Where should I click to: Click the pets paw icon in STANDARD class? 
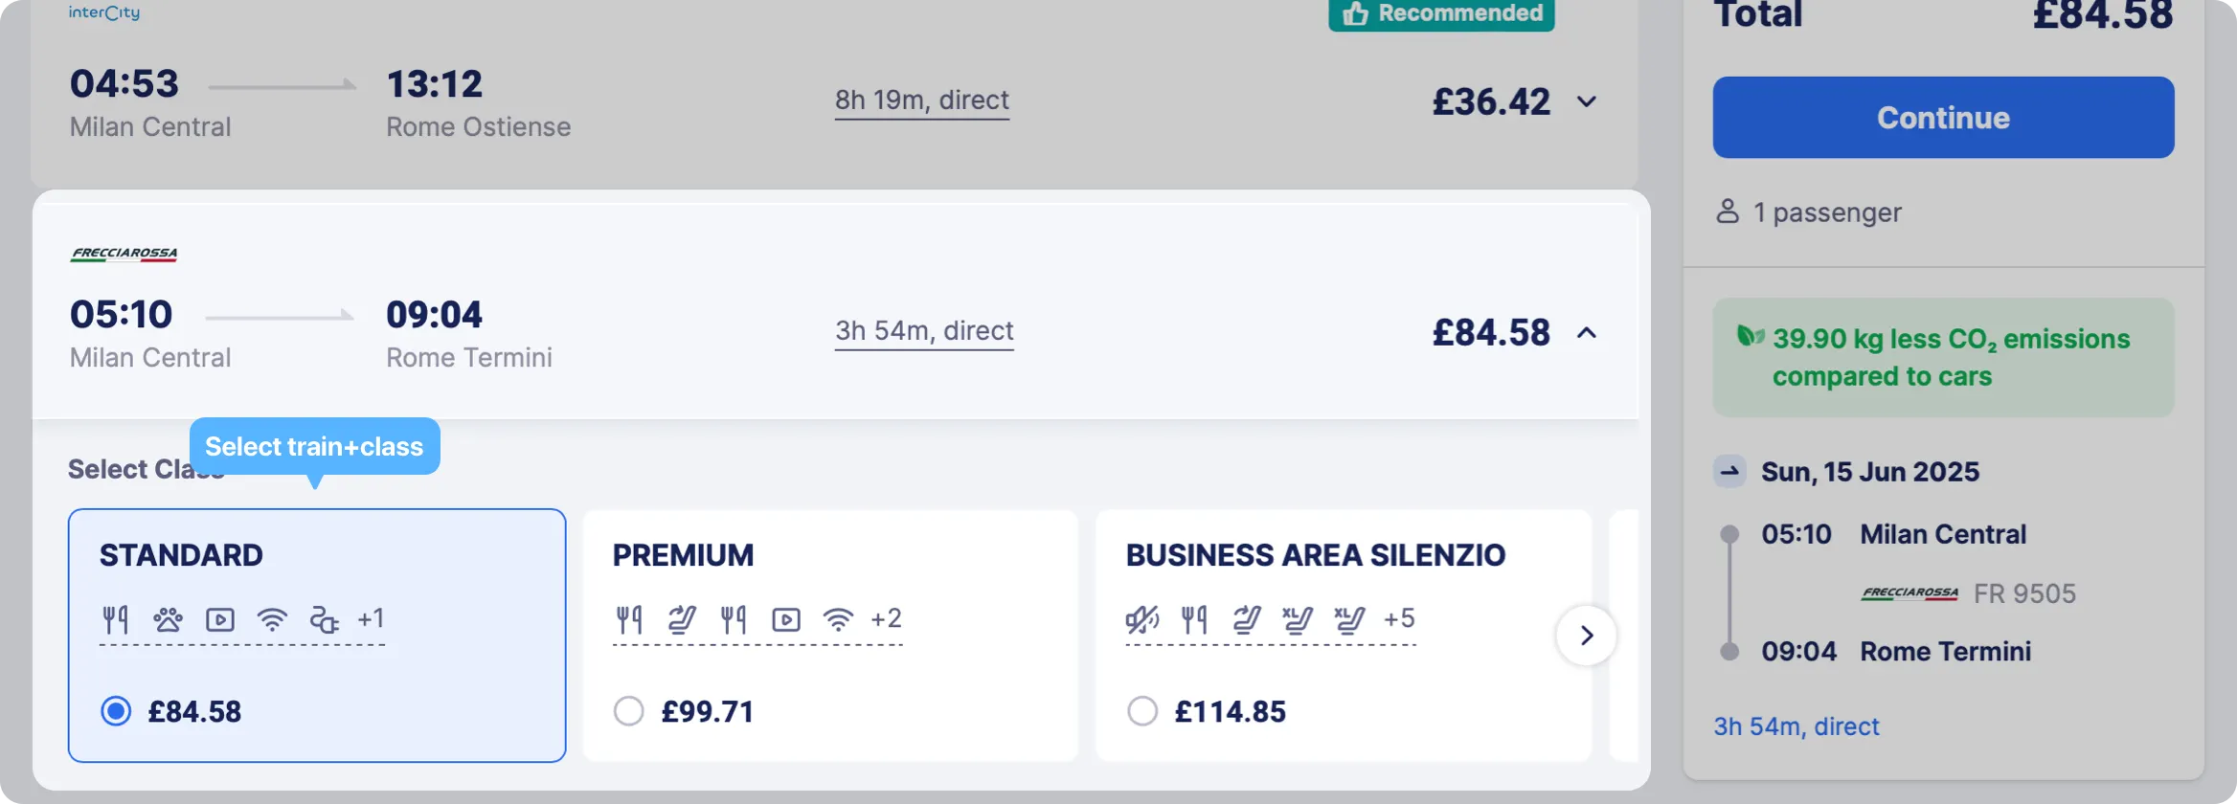click(168, 620)
